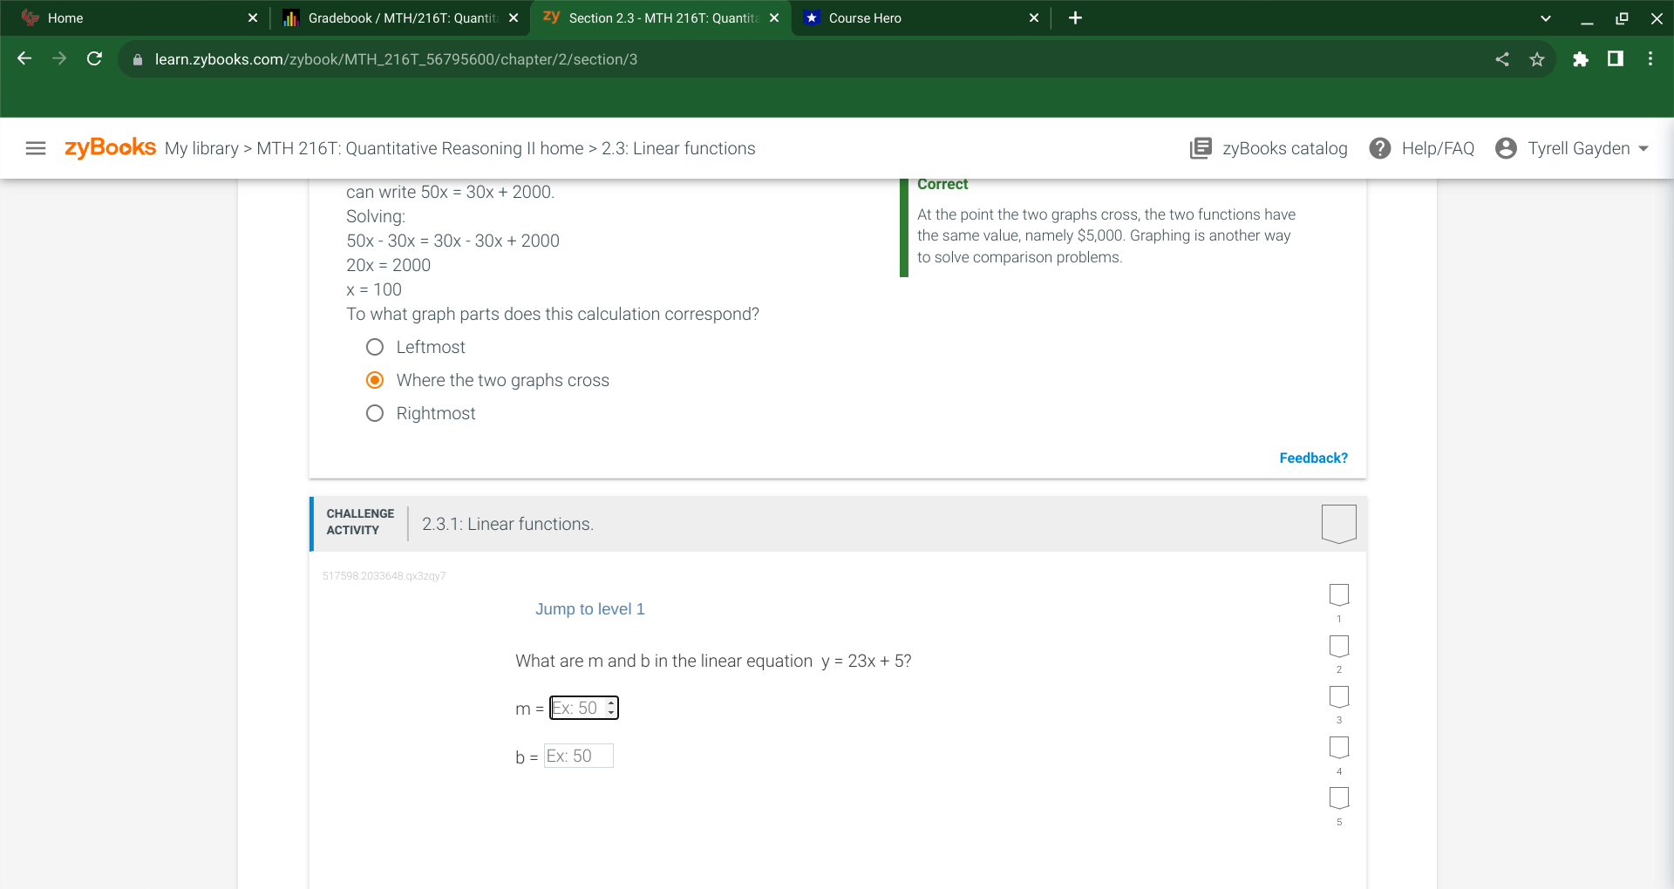This screenshot has width=1674, height=889.
Task: Click the b value input field
Action: (578, 756)
